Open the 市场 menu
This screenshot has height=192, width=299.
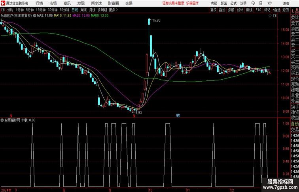pyautogui.click(x=53, y=3)
